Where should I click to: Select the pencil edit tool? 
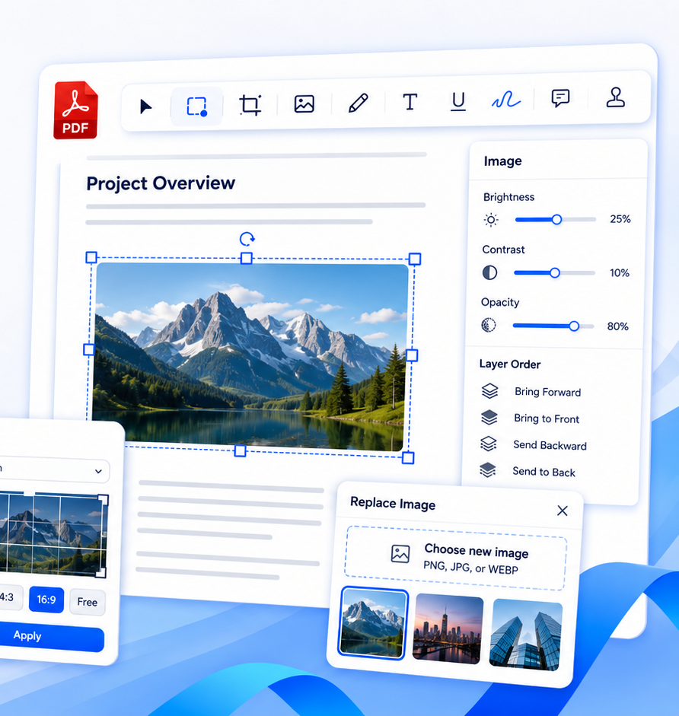pos(359,103)
